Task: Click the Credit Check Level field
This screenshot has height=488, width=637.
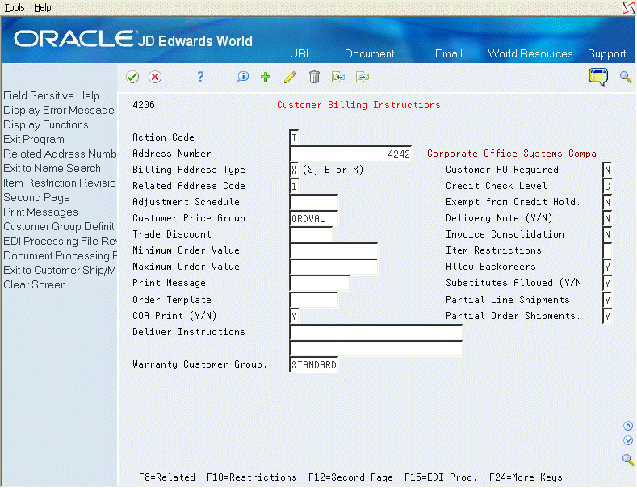Action: 607,187
